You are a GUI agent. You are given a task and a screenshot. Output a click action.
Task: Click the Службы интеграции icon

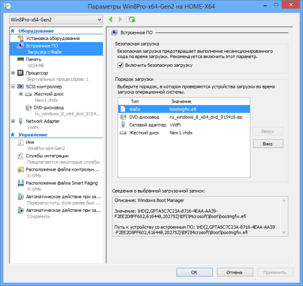click(x=21, y=156)
